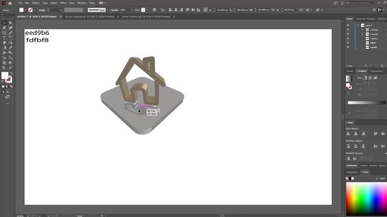The height and width of the screenshot is (217, 387).
Task: Open stroke color dropdown in control bar
Action: click(x=34, y=10)
